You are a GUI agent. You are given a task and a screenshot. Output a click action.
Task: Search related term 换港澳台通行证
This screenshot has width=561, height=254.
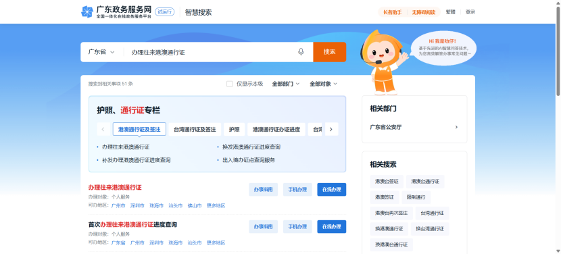click(x=391, y=245)
